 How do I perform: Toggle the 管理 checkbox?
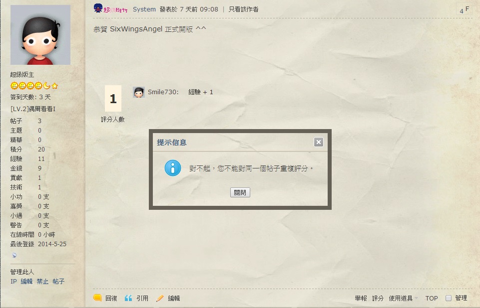pyautogui.click(x=449, y=298)
